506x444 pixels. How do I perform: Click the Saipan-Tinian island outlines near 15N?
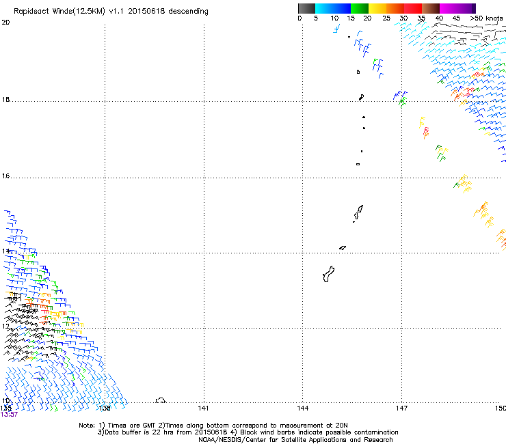coord(358,213)
